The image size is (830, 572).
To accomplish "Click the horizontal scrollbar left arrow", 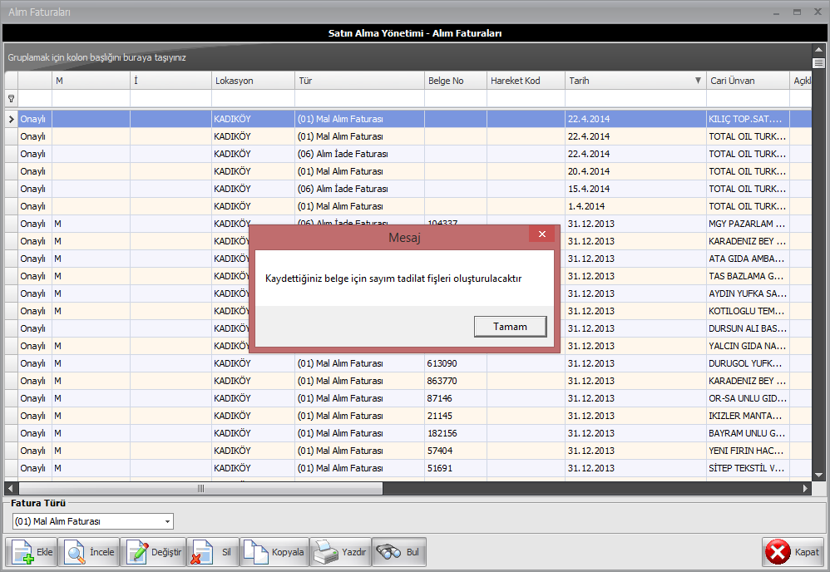I will [11, 488].
